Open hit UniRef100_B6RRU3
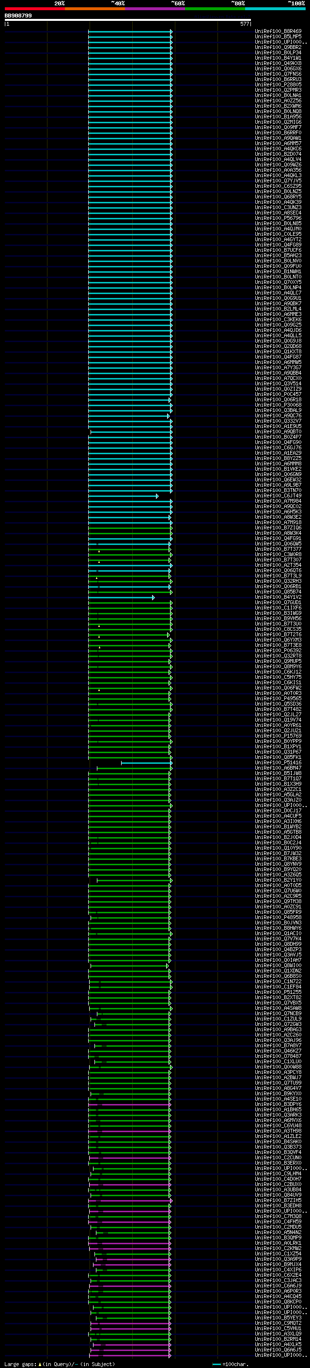Viewport: 310px width, 1368px height. coord(278,79)
